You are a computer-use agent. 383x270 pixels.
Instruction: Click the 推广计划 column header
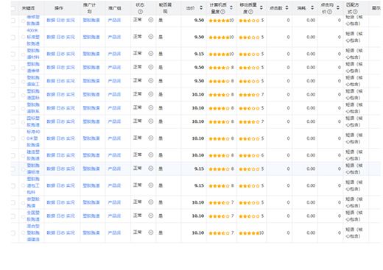pyautogui.click(x=89, y=8)
